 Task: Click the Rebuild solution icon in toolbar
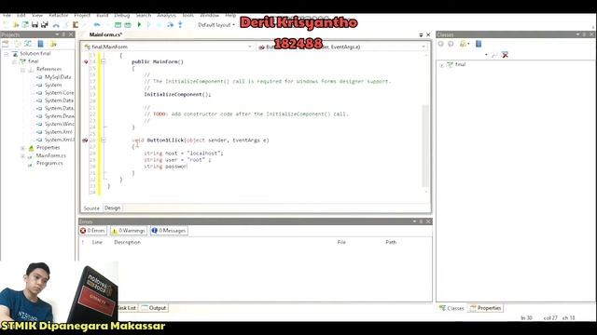[x=128, y=25]
